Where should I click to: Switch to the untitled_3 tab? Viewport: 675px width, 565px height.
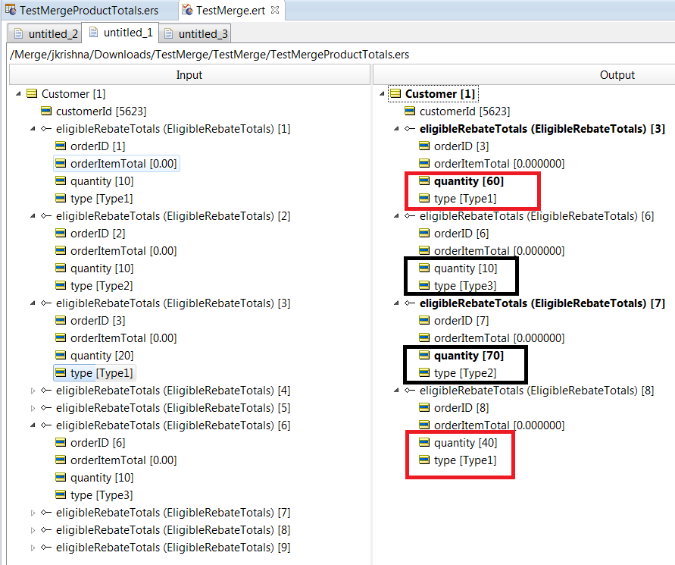195,33
